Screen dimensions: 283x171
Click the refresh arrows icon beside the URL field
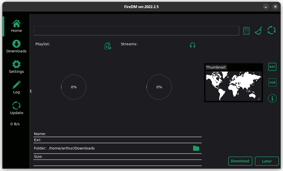(x=271, y=30)
